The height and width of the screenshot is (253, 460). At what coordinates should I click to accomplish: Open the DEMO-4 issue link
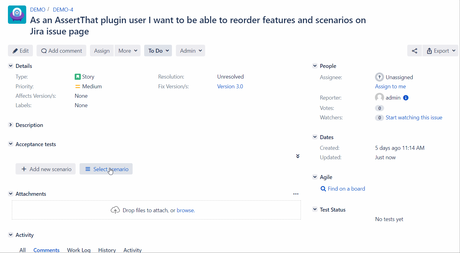click(63, 10)
